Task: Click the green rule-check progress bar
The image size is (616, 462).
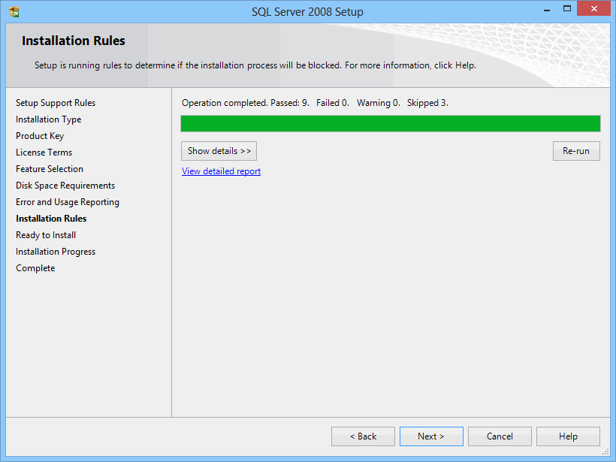Action: click(x=391, y=123)
